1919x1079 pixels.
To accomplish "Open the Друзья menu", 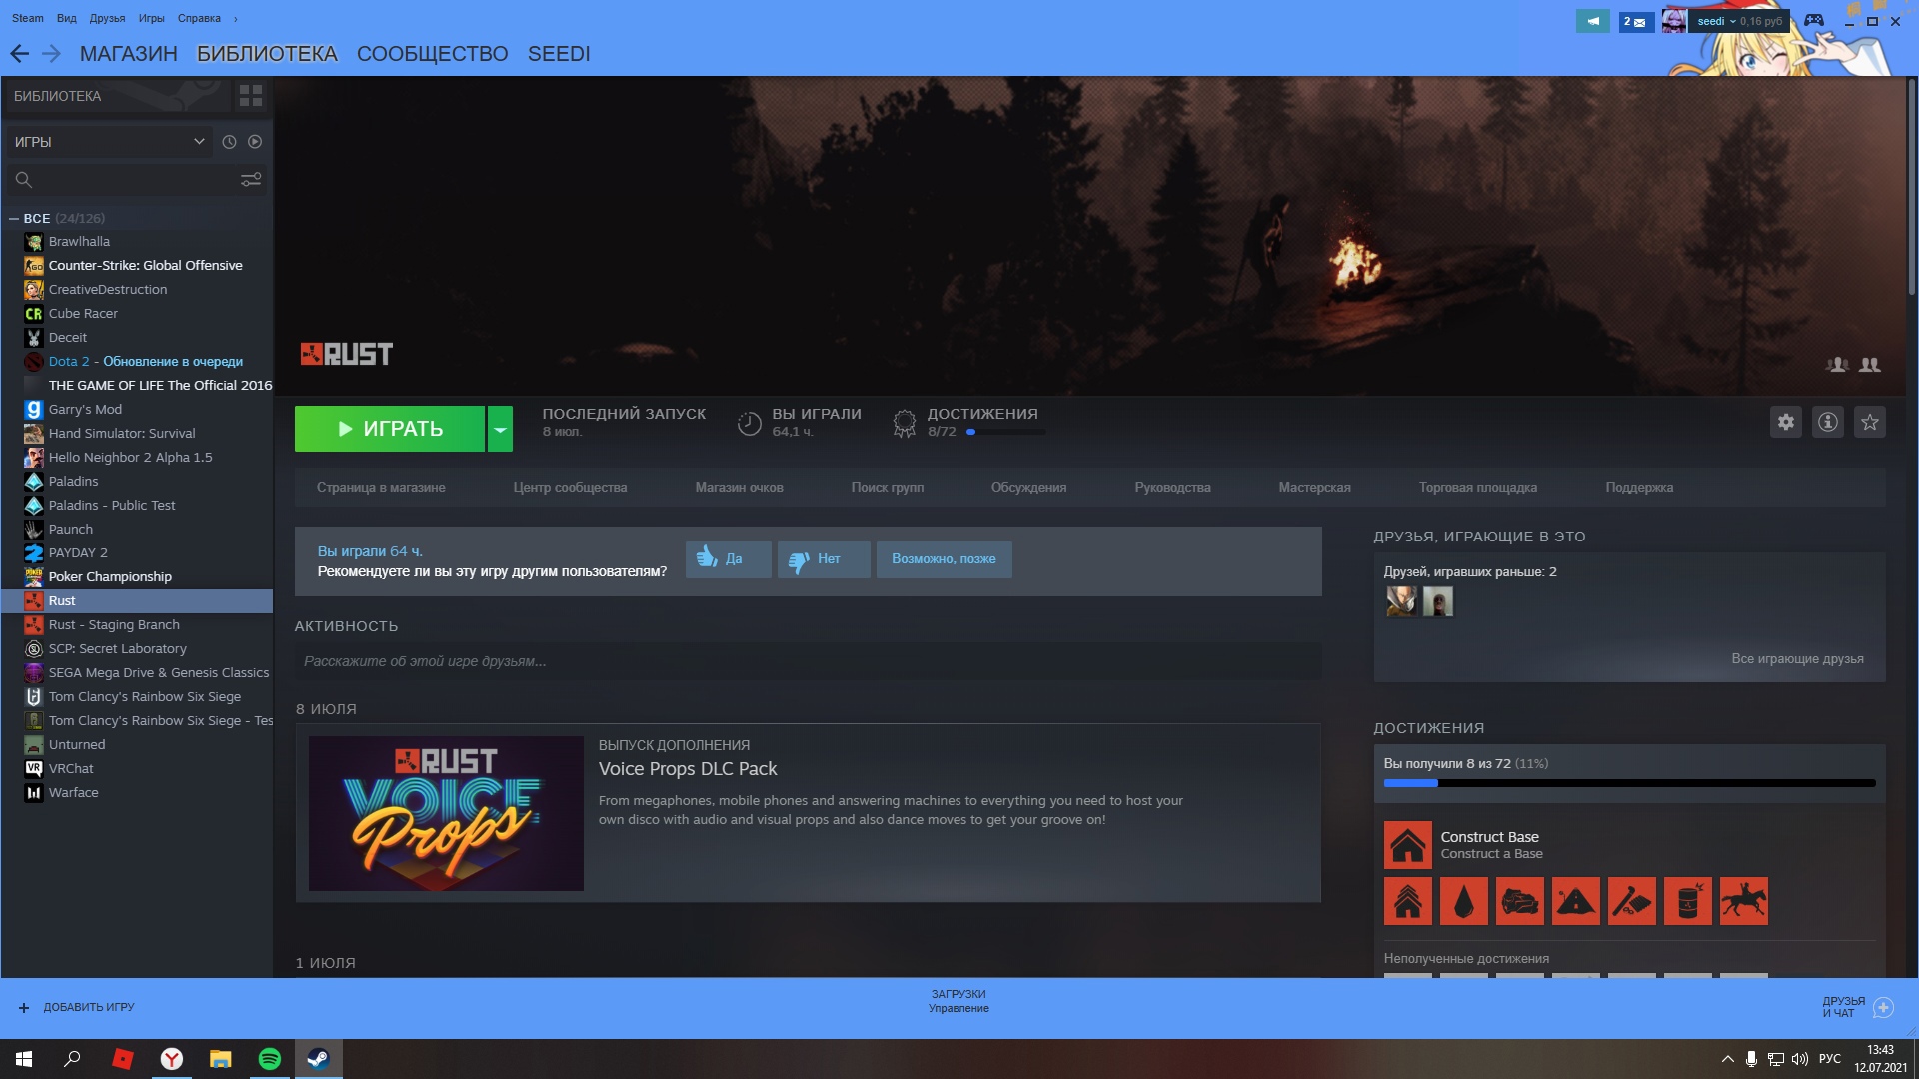I will 107,18.
